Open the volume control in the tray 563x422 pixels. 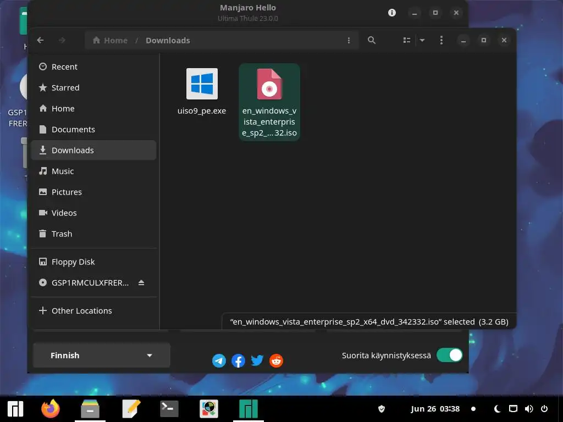(x=529, y=409)
